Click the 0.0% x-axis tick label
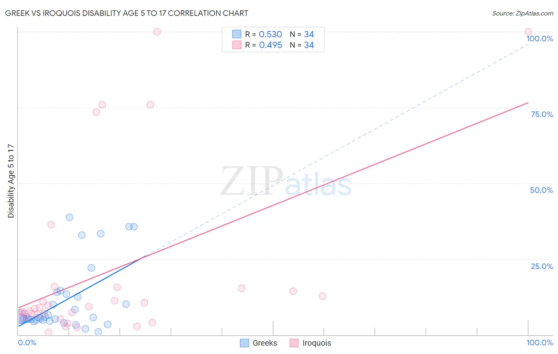The width and height of the screenshot is (558, 354). coord(27,342)
